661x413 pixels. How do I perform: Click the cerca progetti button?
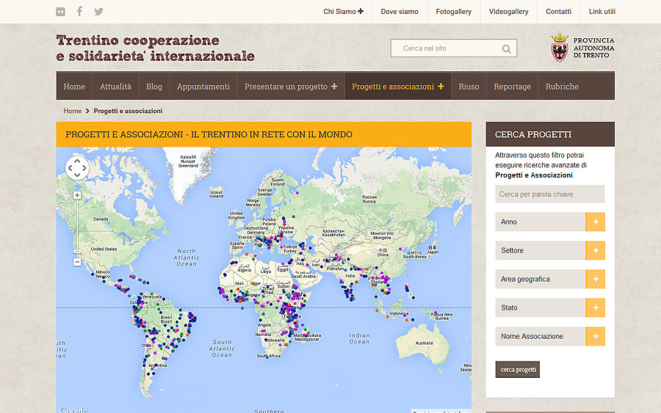tap(518, 370)
